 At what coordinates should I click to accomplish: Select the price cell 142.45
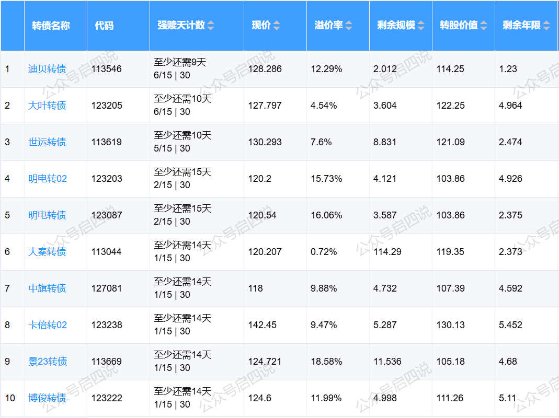click(x=263, y=325)
